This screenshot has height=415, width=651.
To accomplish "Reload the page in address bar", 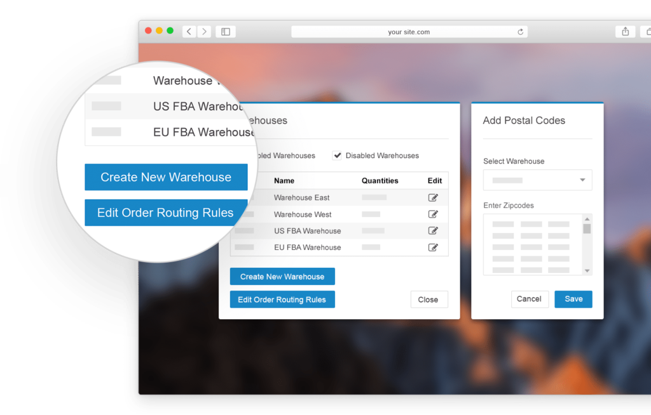I will tap(520, 32).
